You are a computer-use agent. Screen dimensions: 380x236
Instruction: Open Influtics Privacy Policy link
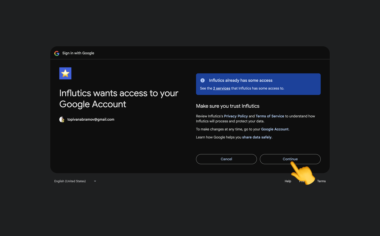(236, 116)
